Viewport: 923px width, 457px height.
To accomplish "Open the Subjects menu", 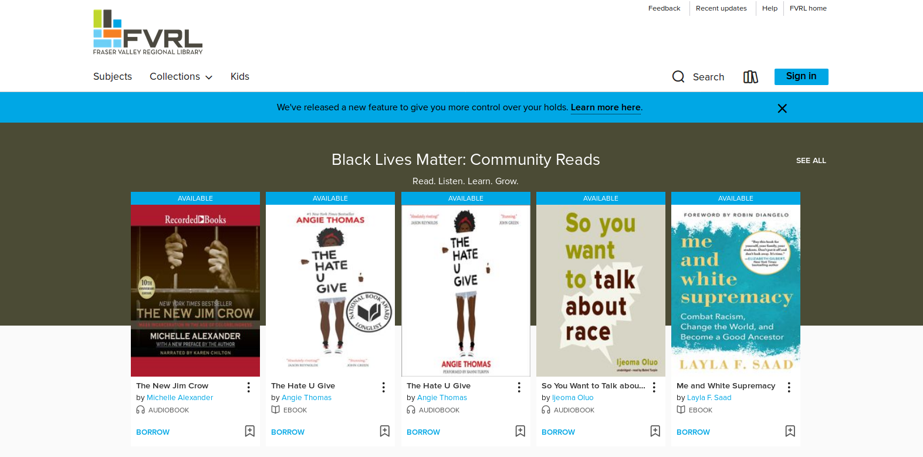I will [113, 77].
